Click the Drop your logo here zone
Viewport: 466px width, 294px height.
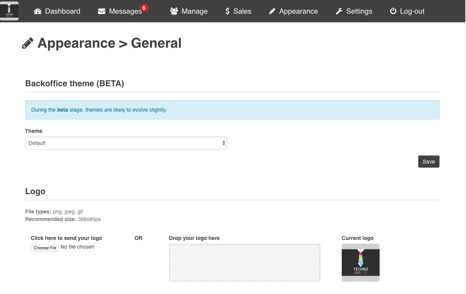coord(245,263)
